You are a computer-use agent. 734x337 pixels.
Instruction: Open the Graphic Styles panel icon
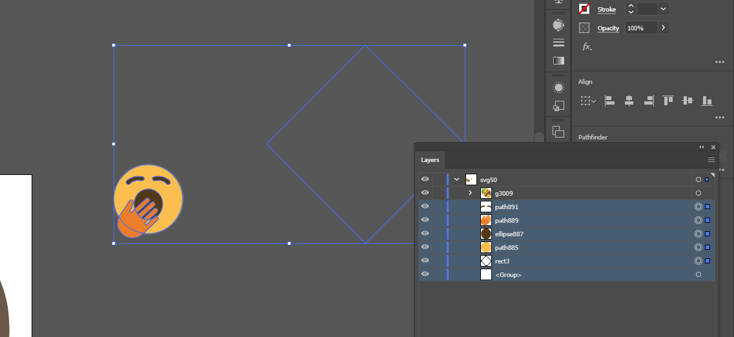558,107
